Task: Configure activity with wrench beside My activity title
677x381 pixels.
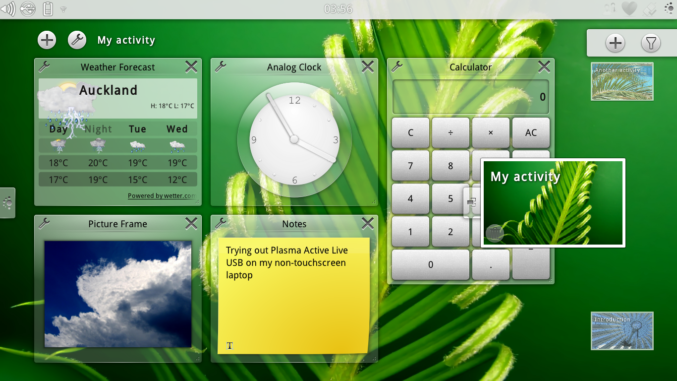Action: click(x=77, y=40)
